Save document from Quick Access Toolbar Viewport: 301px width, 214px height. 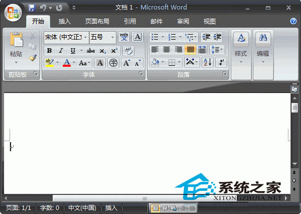click(32, 8)
